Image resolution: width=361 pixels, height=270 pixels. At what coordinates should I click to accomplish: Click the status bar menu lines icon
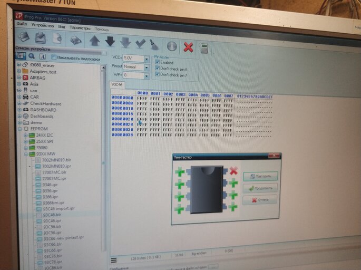click(x=114, y=261)
